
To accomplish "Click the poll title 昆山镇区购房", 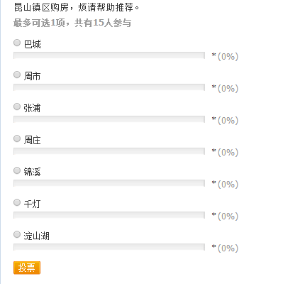I will 41,8.
